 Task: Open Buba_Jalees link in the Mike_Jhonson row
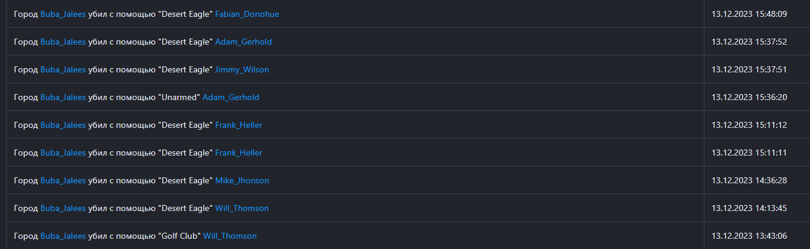tap(63, 180)
